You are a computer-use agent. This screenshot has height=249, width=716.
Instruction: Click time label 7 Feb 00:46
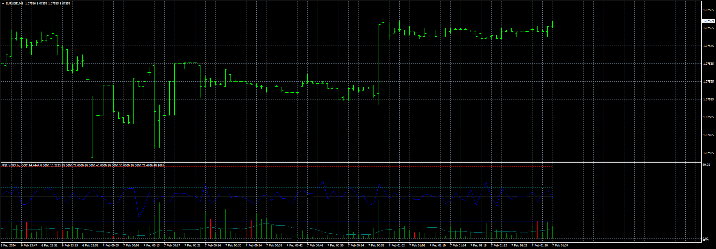tap(315, 245)
